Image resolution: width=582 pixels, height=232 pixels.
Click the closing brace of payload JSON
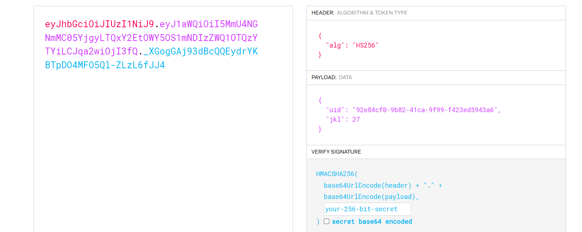(320, 129)
